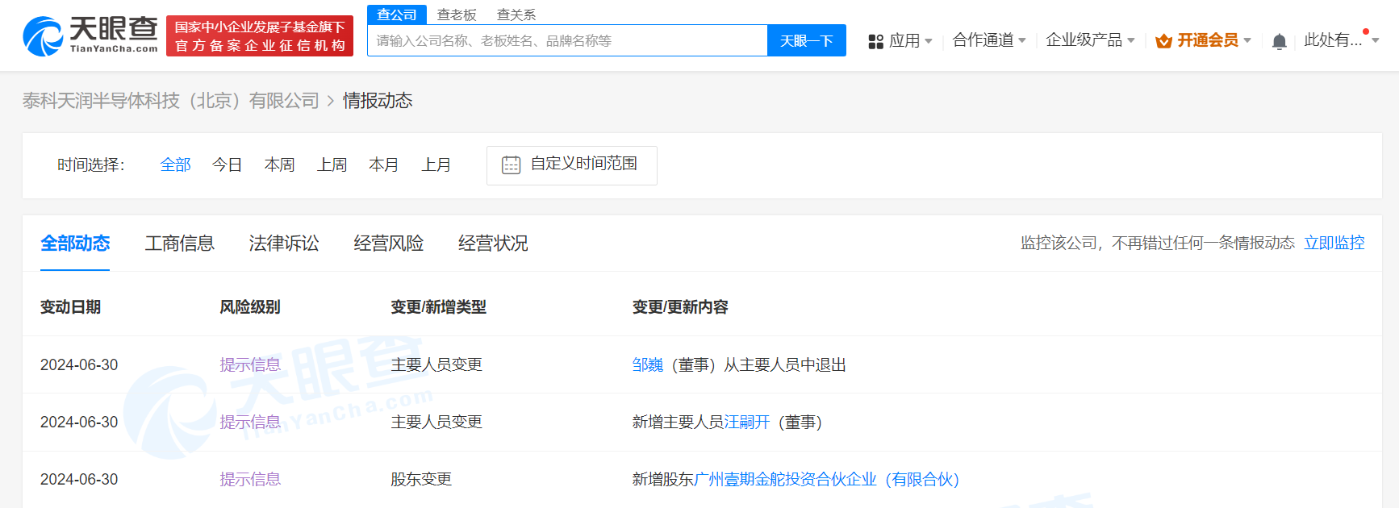The image size is (1399, 508).
Task: Click the calendar icon for custom range
Action: click(511, 165)
